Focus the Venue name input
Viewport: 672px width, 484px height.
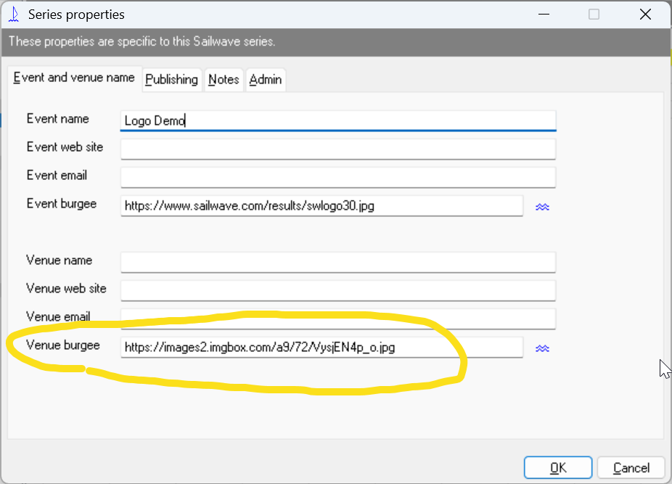tap(338, 262)
